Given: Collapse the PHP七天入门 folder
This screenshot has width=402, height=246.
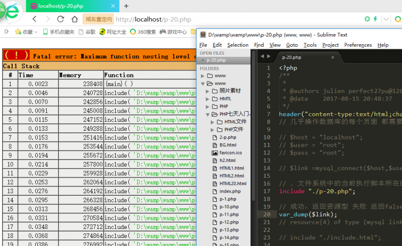Looking at the screenshot, I should 207,114.
